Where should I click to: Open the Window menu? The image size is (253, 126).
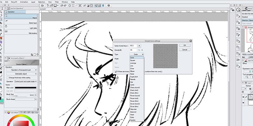(65, 2)
